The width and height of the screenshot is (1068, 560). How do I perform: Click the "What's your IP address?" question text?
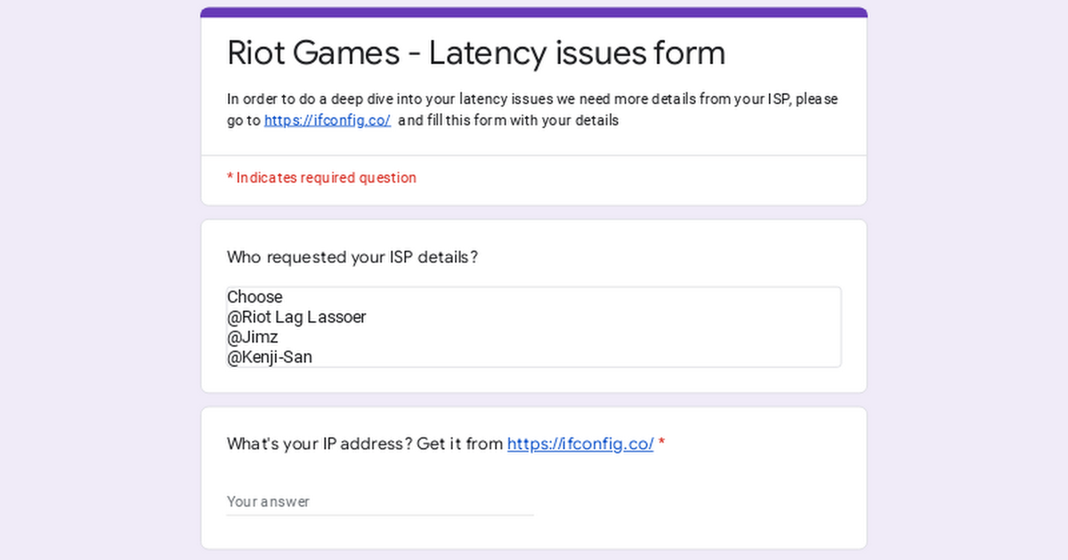[365, 444]
